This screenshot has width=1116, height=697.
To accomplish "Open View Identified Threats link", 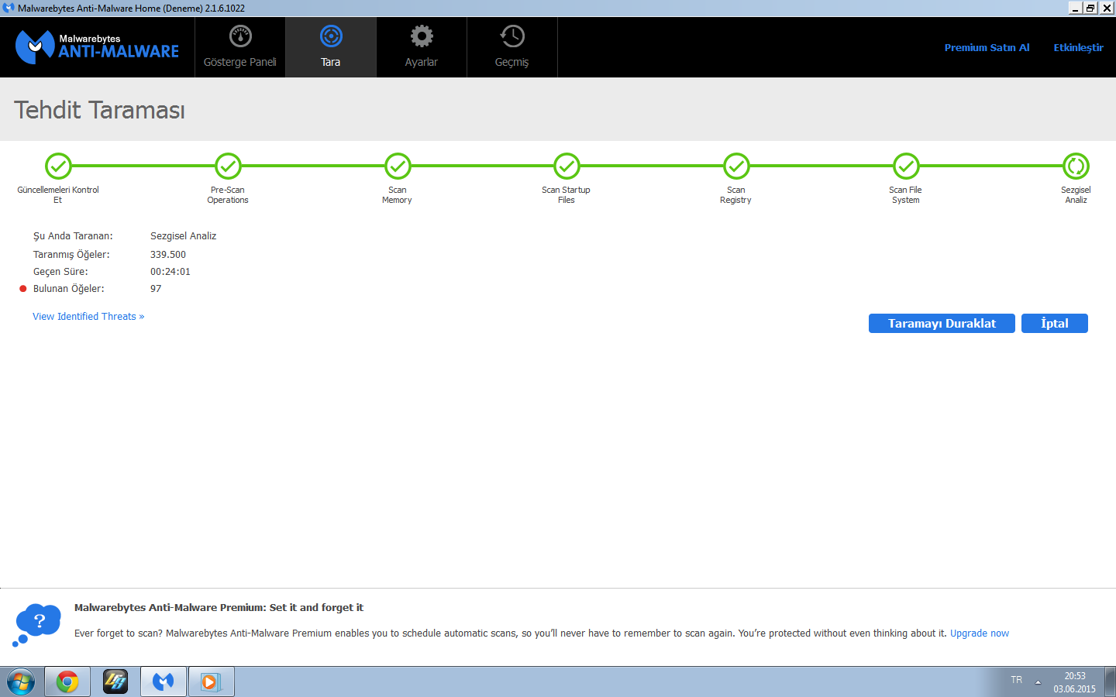I will pos(88,316).
